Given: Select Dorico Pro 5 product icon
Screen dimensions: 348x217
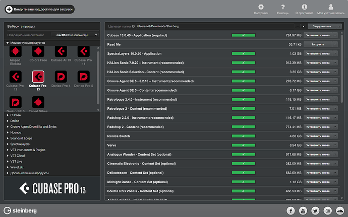Looking at the screenshot, I should tap(83, 77).
